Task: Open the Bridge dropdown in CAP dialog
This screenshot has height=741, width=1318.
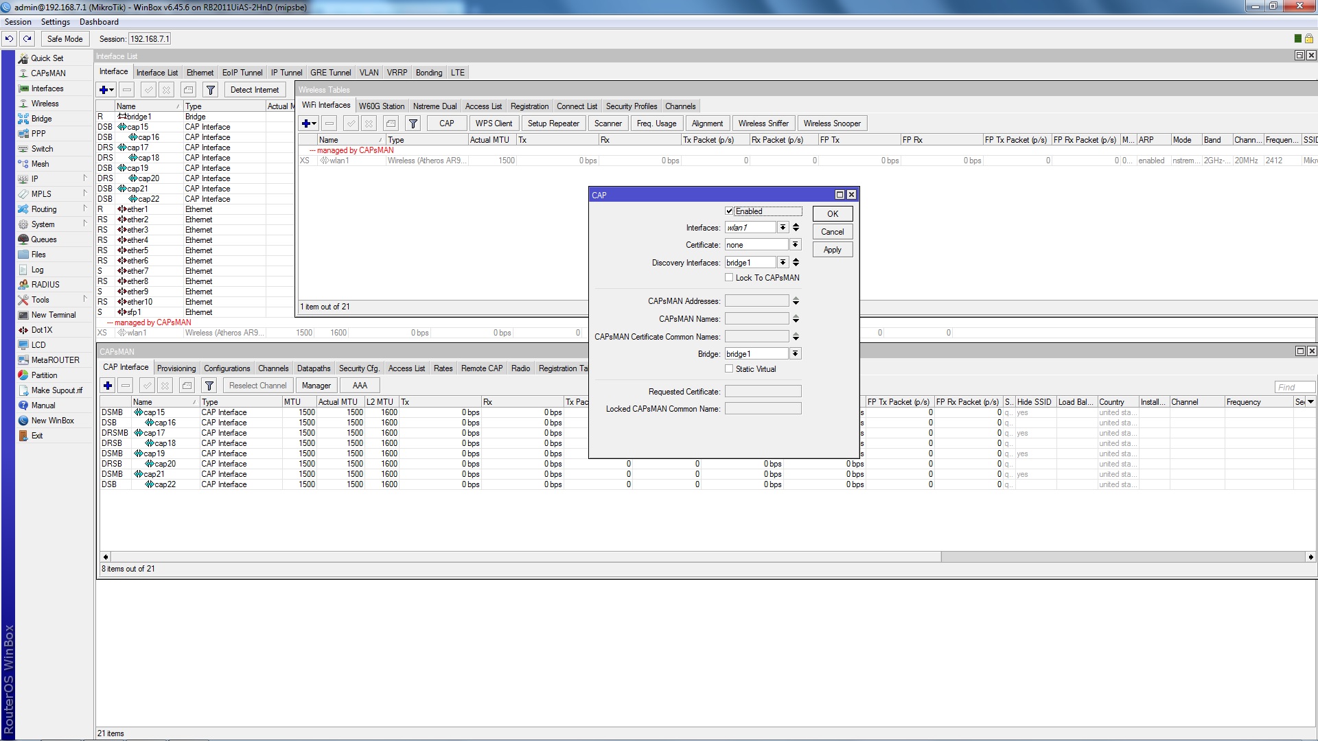Action: coord(795,354)
